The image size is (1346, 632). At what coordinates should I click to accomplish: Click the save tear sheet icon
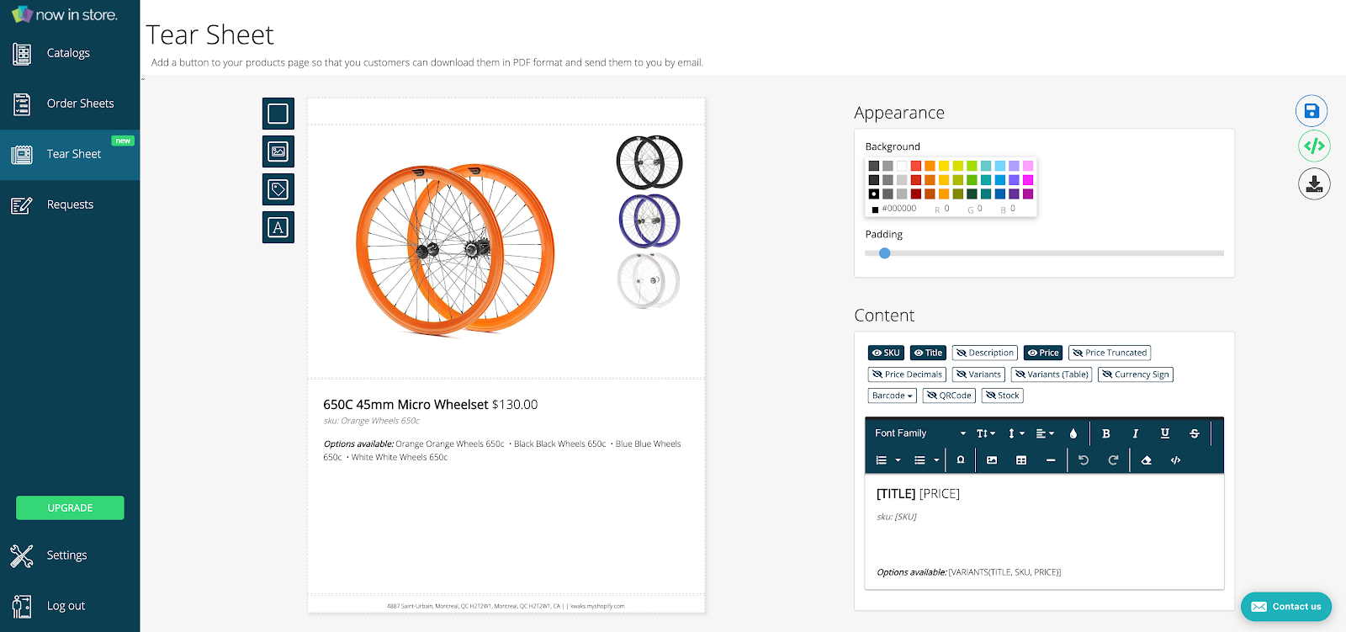pos(1311,111)
